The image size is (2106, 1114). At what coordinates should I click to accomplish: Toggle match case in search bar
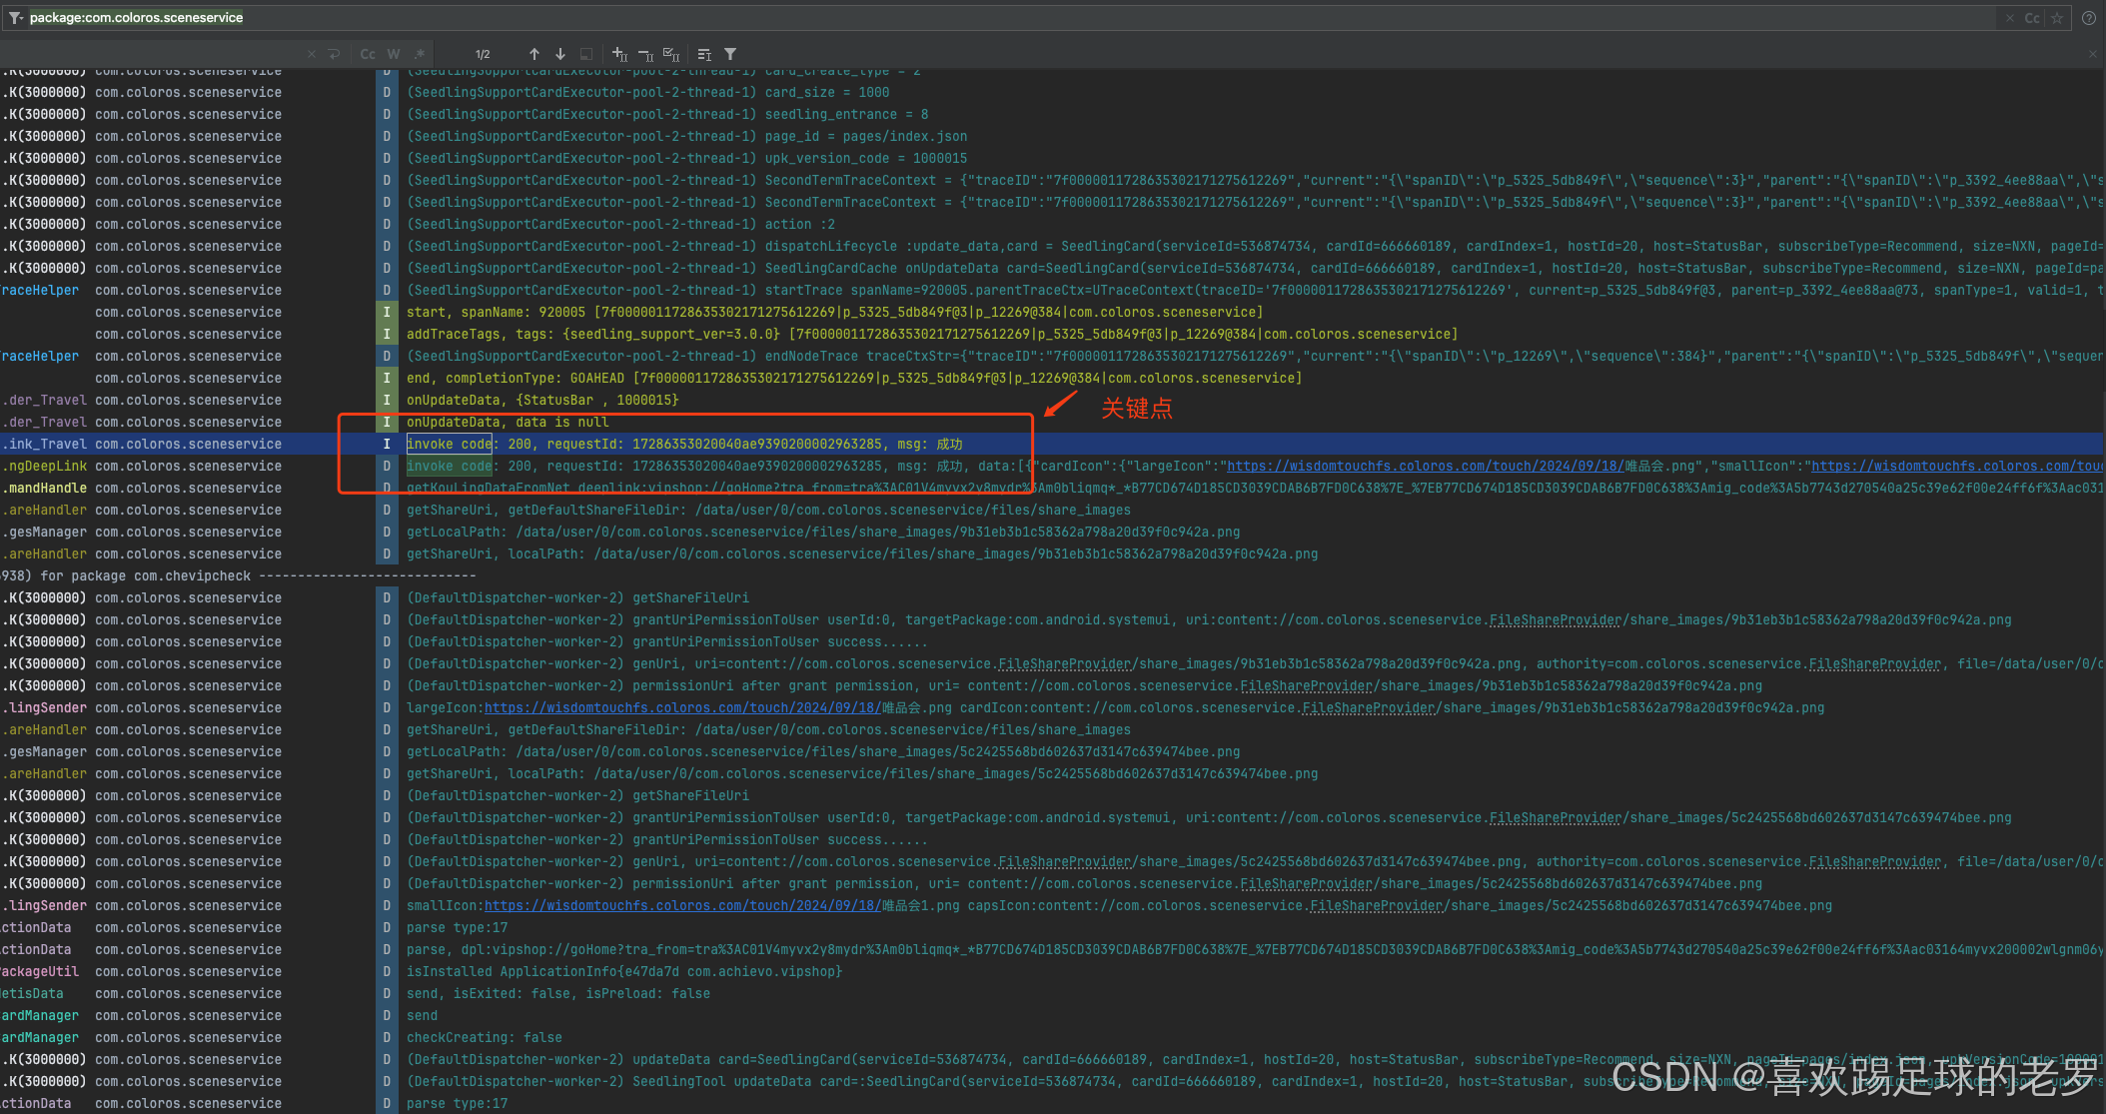point(368,54)
